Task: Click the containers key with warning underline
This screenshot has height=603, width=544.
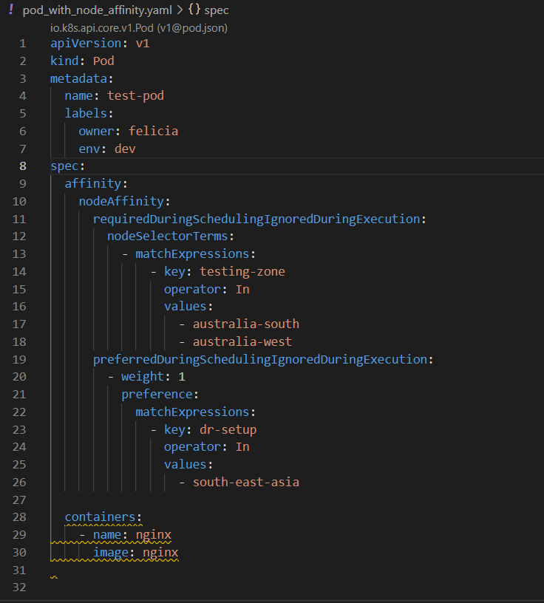Action: [x=100, y=517]
